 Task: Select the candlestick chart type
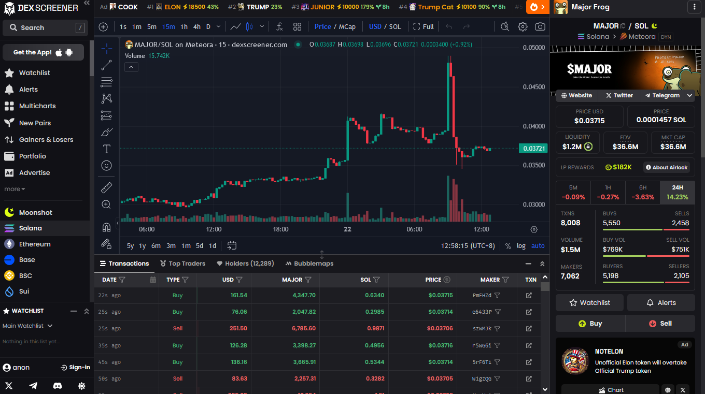tap(249, 26)
